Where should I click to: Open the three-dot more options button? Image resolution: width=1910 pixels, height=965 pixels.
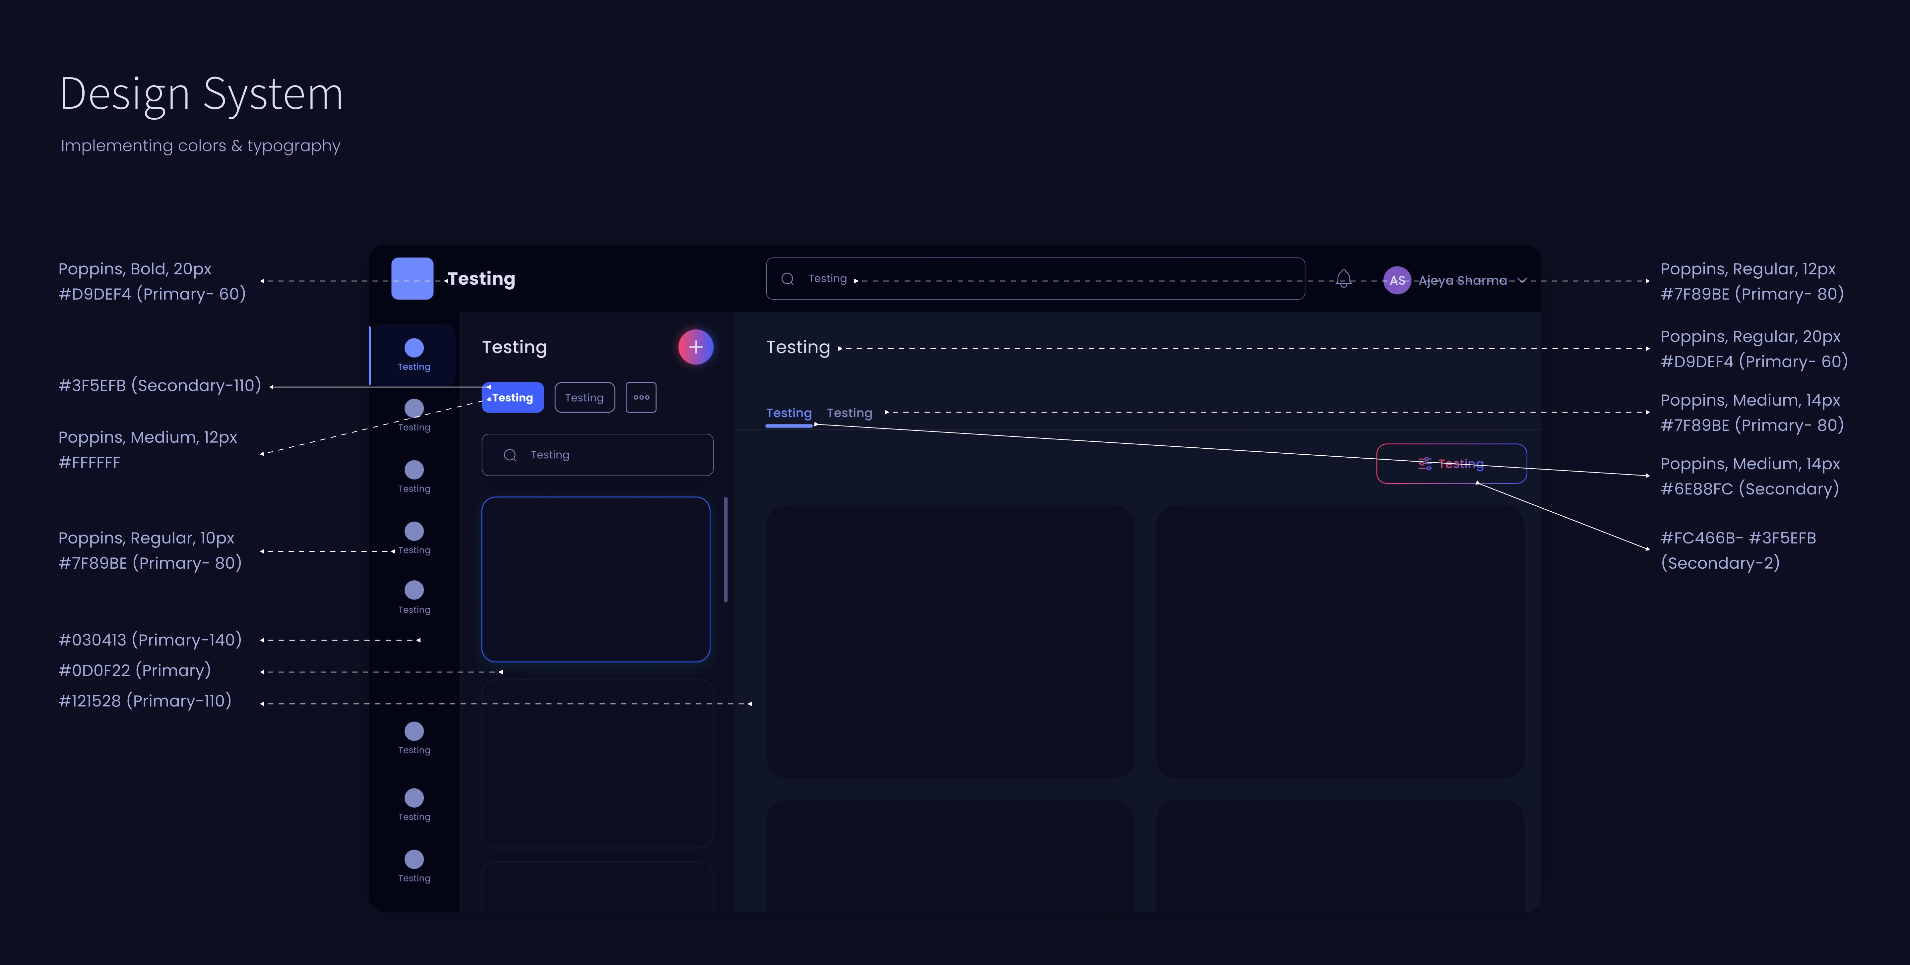click(641, 397)
